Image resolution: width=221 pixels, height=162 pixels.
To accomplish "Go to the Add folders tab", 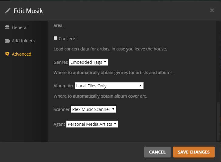I will pyautogui.click(x=23, y=41).
